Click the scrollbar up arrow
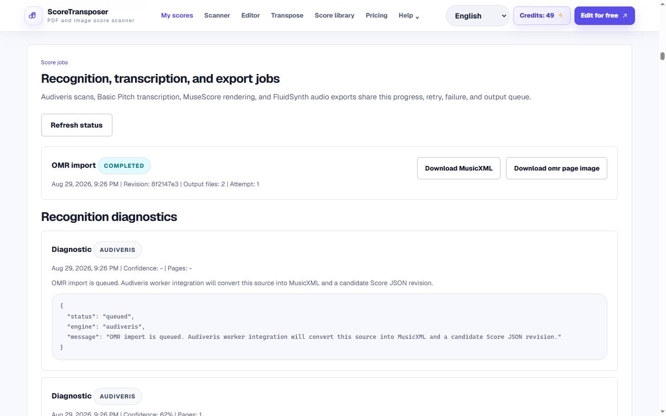 click(x=662, y=4)
